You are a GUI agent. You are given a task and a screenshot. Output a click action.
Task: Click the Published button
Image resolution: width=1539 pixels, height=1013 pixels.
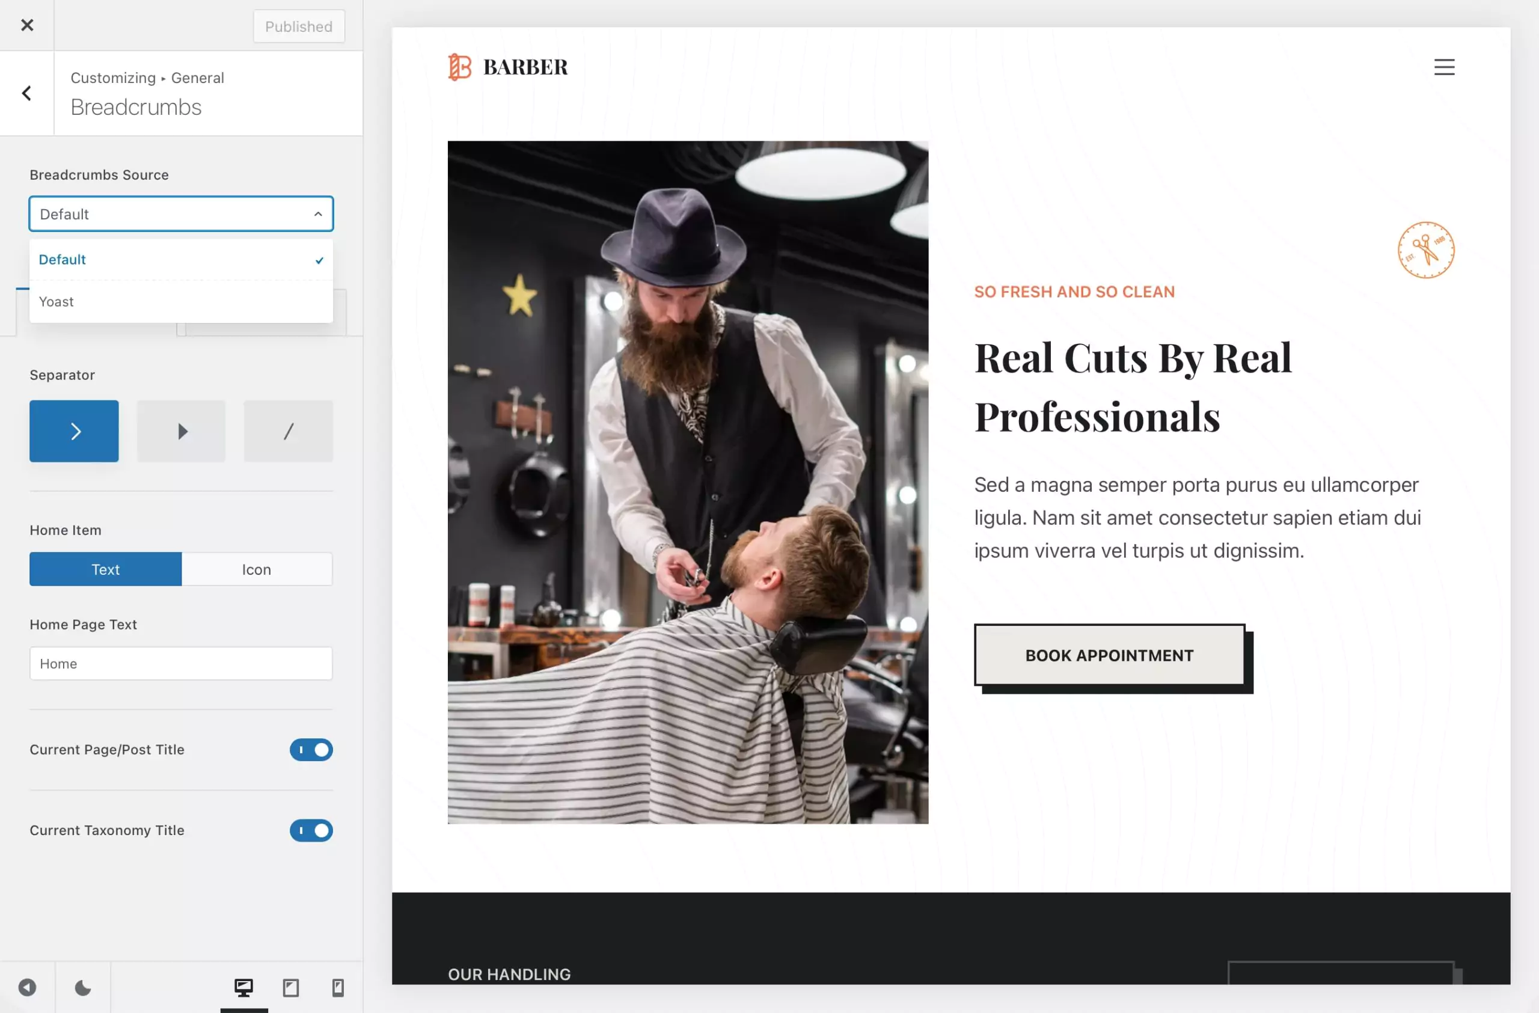299,26
